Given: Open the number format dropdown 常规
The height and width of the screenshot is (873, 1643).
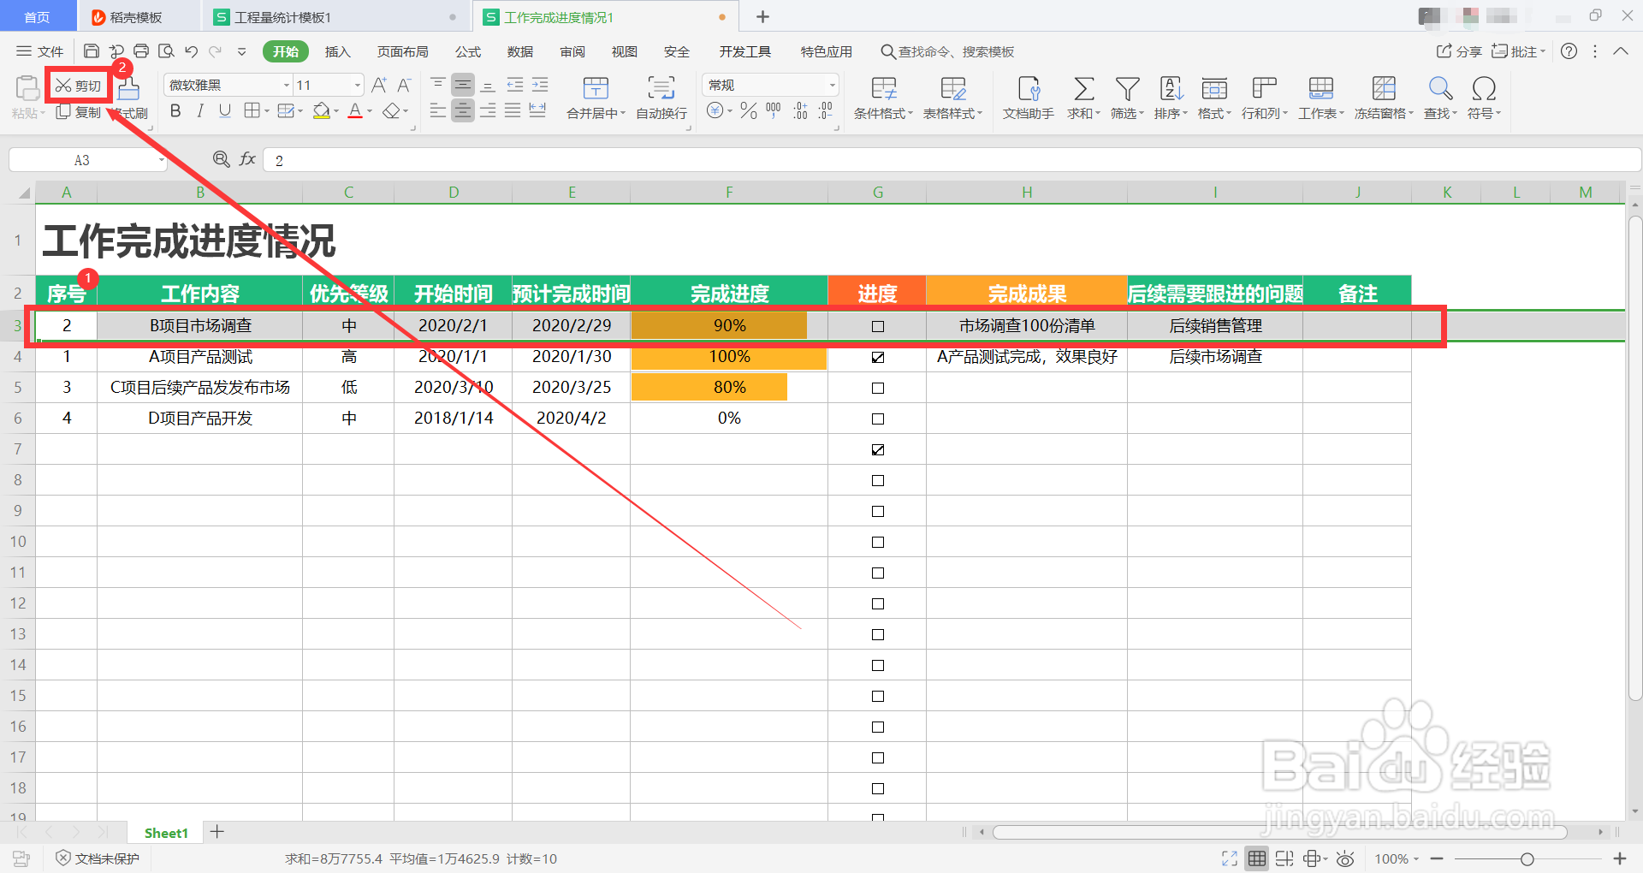Looking at the screenshot, I should (x=832, y=85).
